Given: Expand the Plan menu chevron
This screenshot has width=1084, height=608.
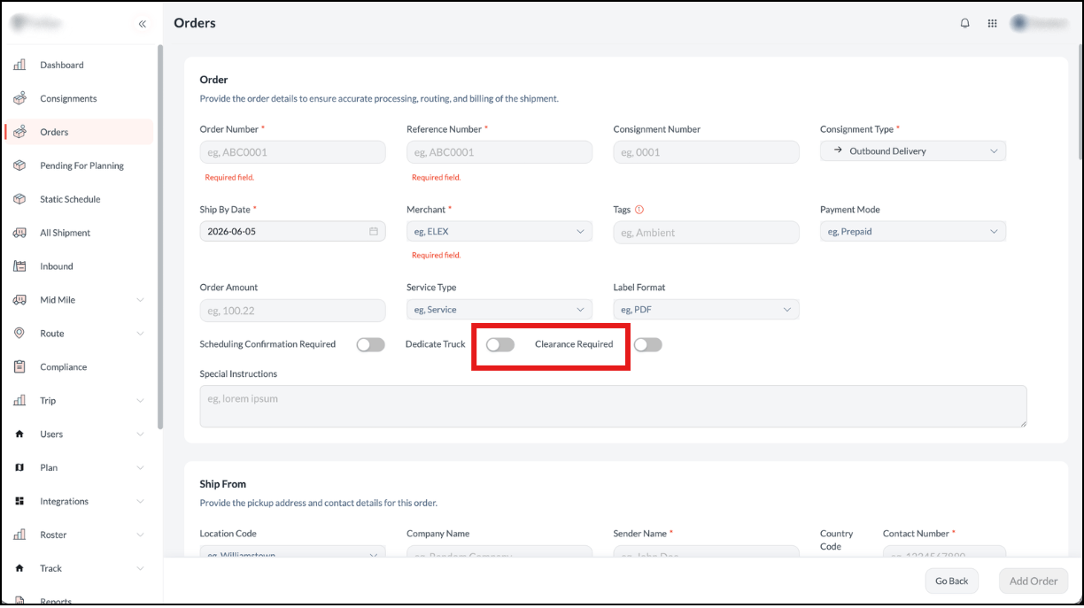Looking at the screenshot, I should point(140,467).
